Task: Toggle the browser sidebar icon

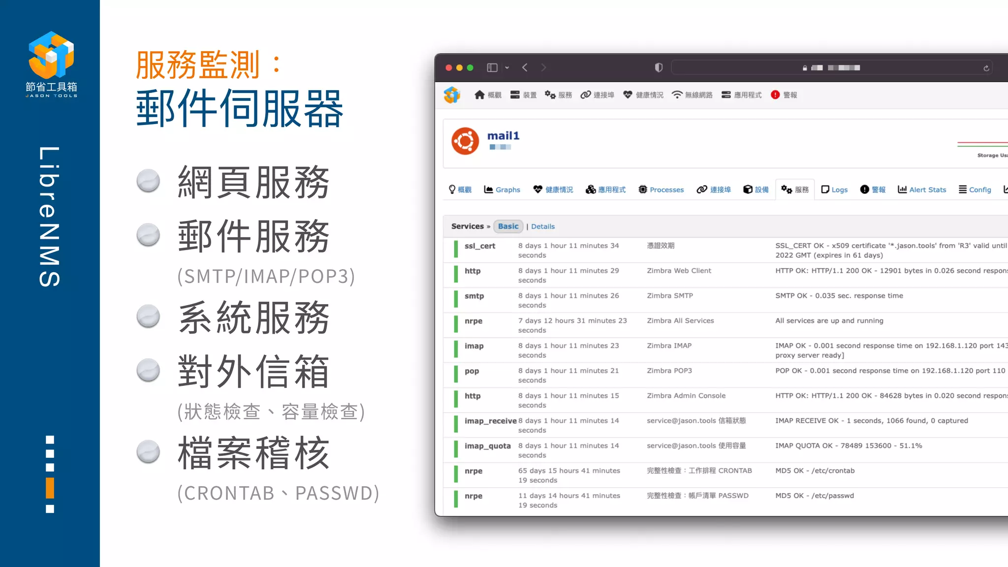Action: (492, 67)
